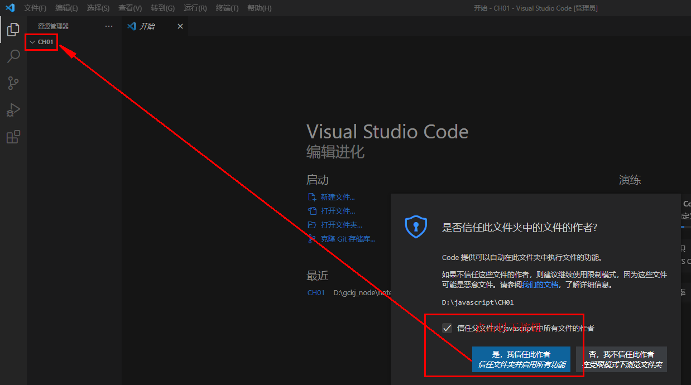This screenshot has width=691, height=385.
Task: Click the 克隆 Git 存储库... link
Action: (348, 239)
